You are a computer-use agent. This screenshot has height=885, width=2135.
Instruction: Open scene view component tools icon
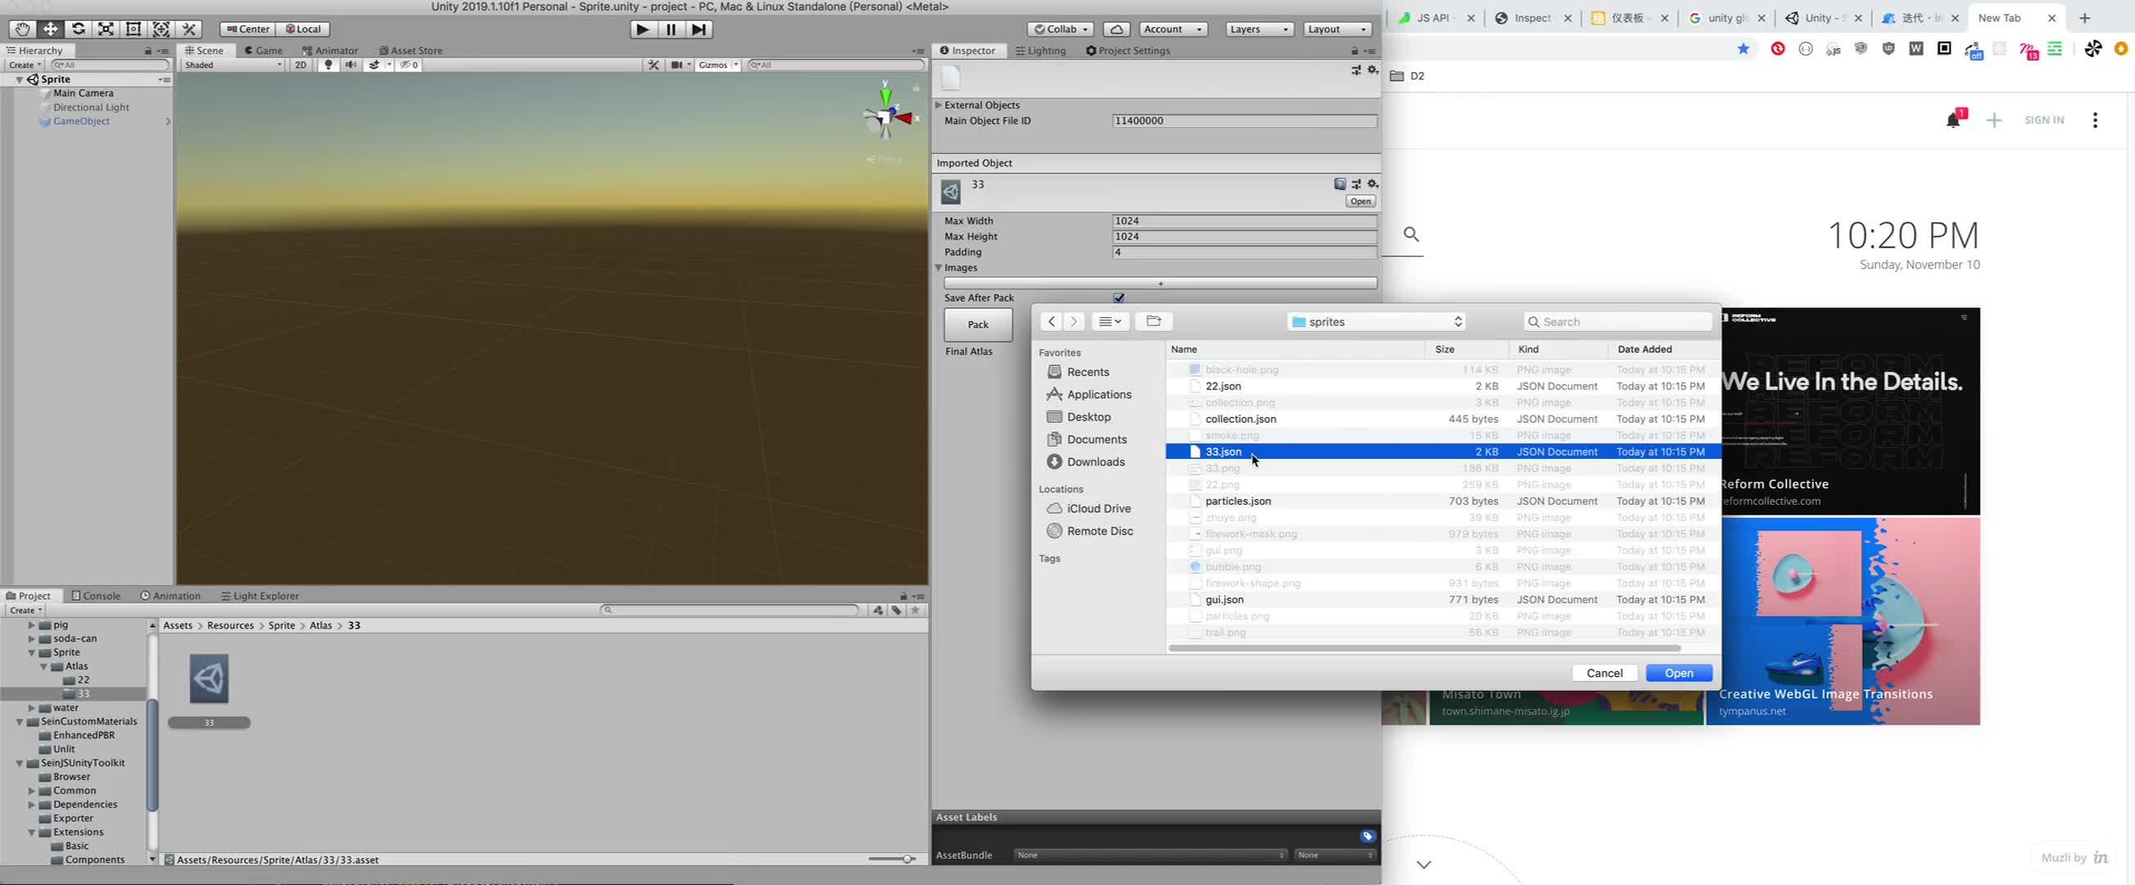click(x=653, y=65)
